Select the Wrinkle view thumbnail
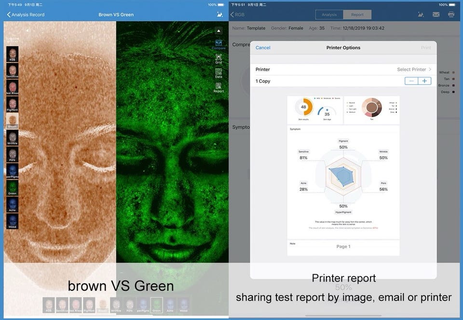463x320 pixels. click(13, 137)
